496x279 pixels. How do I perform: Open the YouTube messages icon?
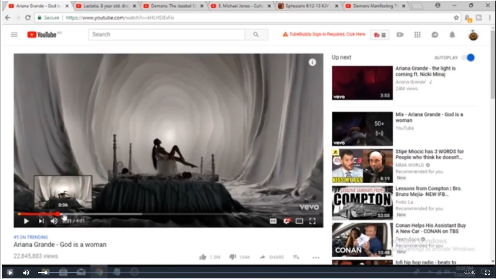[435, 34]
